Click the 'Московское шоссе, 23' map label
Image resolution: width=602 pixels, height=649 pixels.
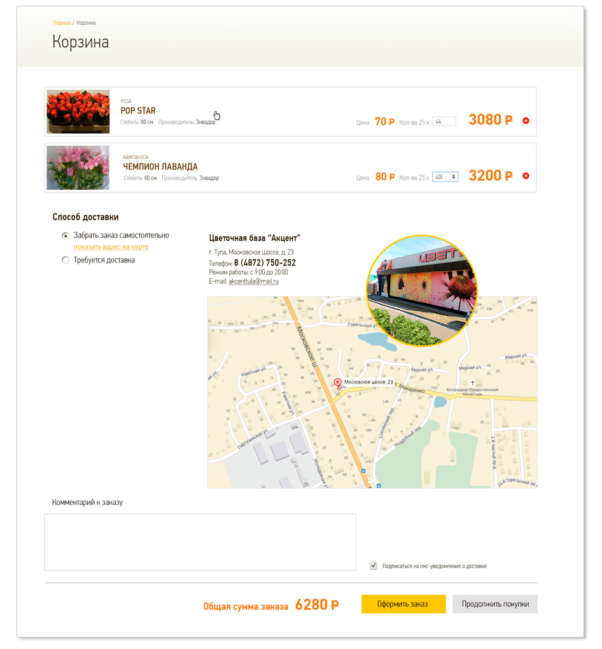(368, 382)
